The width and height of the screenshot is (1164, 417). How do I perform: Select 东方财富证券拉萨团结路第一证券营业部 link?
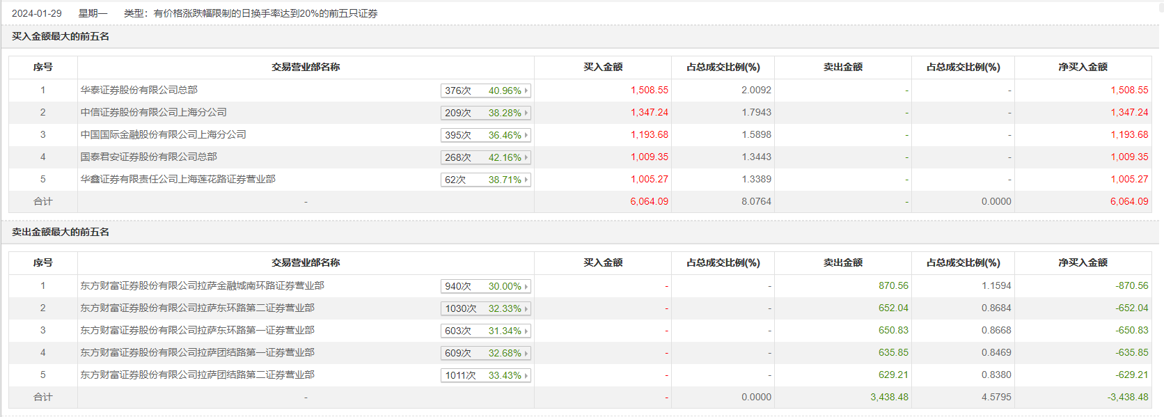(x=197, y=352)
